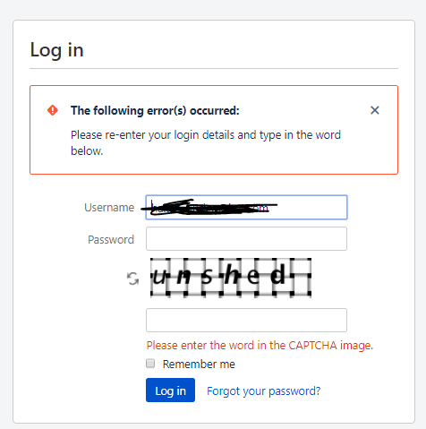Click the letter 's' in the CAPTCHA image
The width and height of the screenshot is (426, 429).
click(x=207, y=277)
